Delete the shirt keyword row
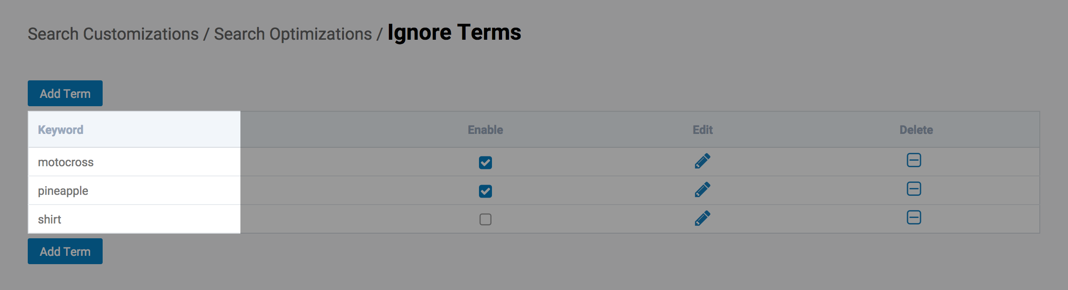This screenshot has width=1068, height=290. click(914, 217)
